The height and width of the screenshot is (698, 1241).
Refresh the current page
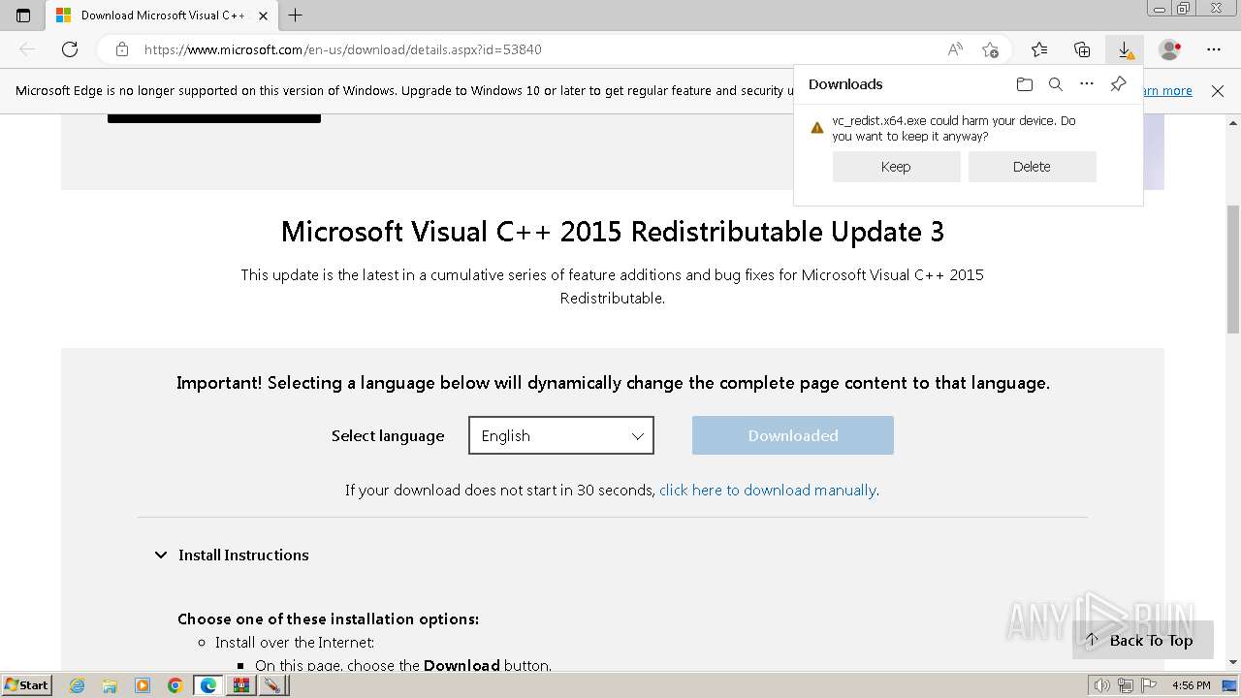point(70,49)
